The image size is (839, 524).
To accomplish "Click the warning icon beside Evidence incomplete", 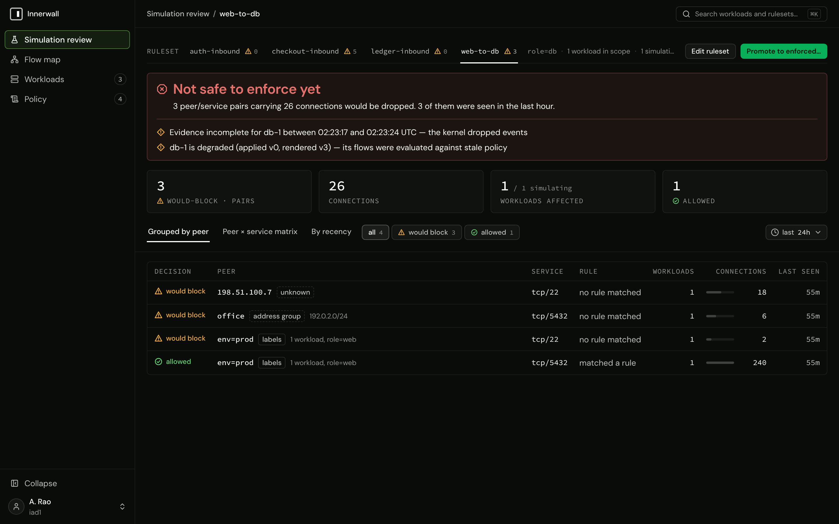I will click(161, 132).
